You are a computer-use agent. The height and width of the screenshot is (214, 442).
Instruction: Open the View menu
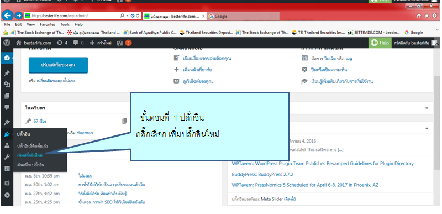[x=31, y=24]
